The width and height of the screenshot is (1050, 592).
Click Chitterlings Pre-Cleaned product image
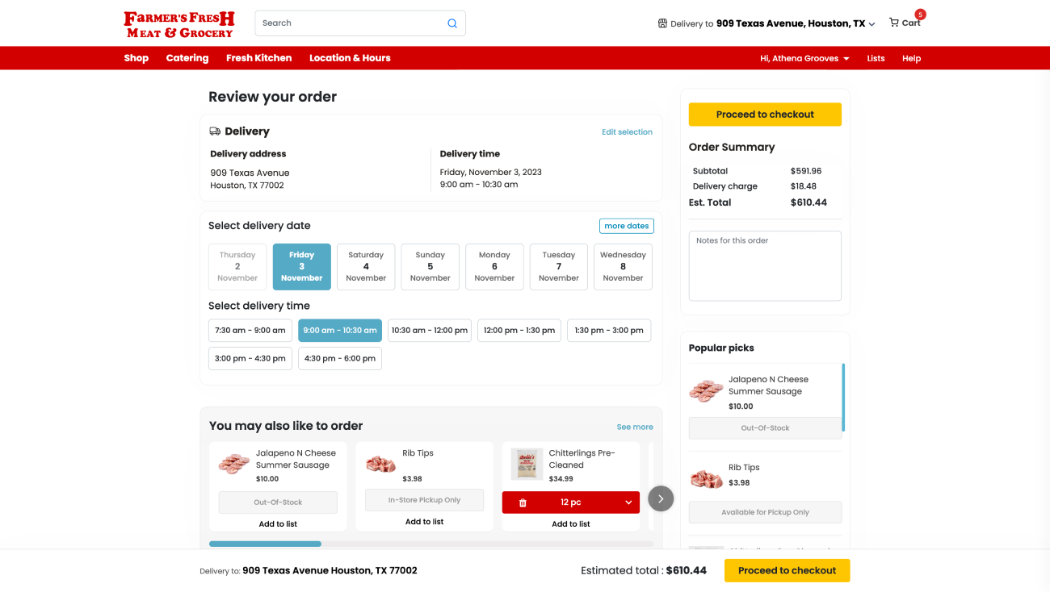coord(527,465)
